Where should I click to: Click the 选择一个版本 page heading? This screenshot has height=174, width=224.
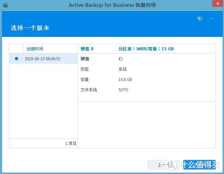pyautogui.click(x=30, y=28)
